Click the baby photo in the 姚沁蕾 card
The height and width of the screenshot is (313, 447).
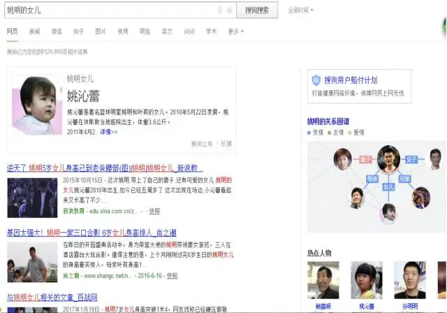click(x=37, y=105)
